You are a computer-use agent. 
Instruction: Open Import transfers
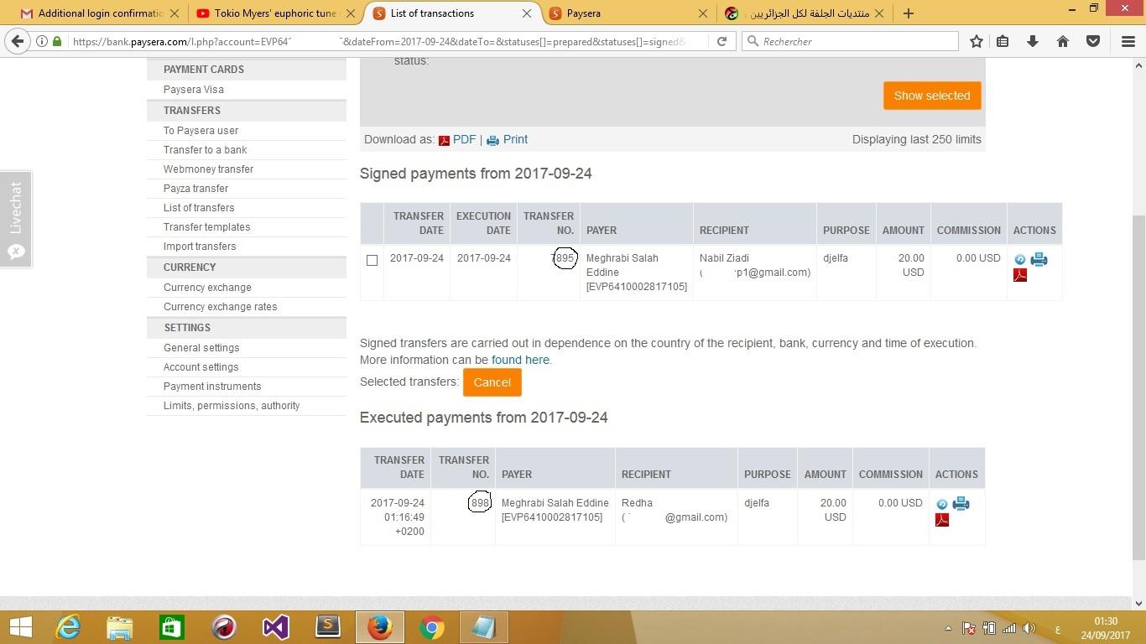click(x=200, y=247)
